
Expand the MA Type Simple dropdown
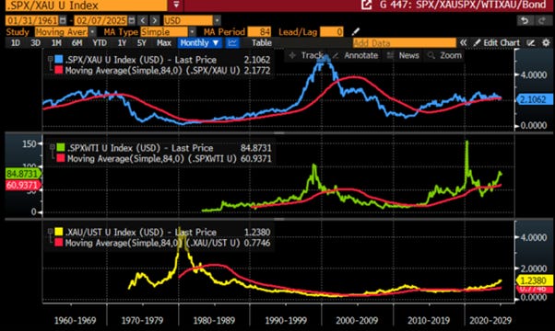click(192, 32)
